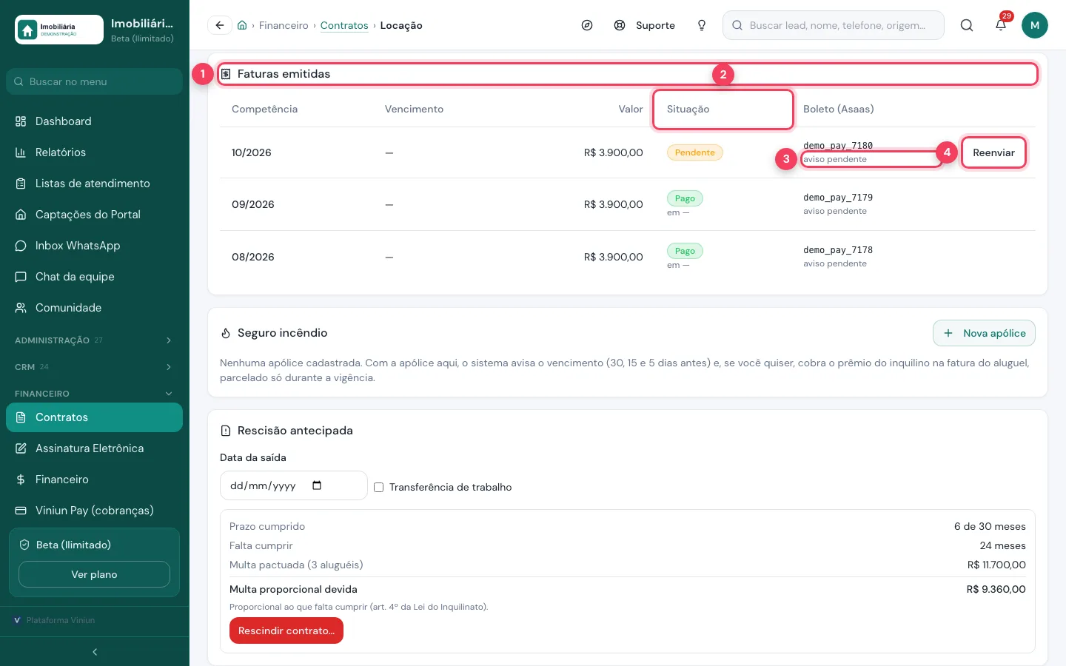The width and height of the screenshot is (1066, 666).
Task: Click boleto code demo_pay_7178
Action: (x=838, y=250)
